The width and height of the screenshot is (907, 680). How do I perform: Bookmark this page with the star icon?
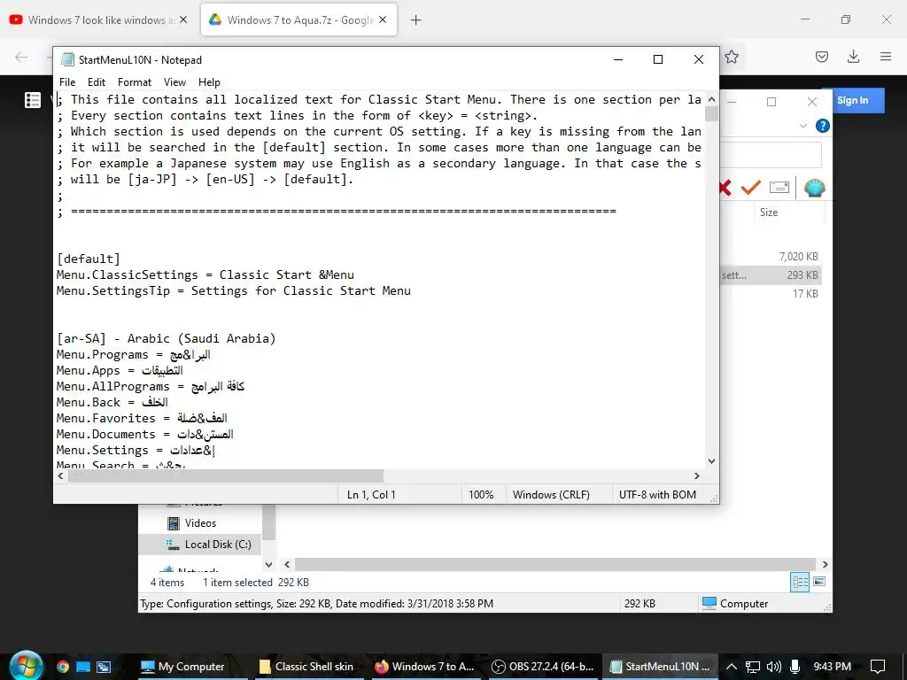pyautogui.click(x=731, y=57)
